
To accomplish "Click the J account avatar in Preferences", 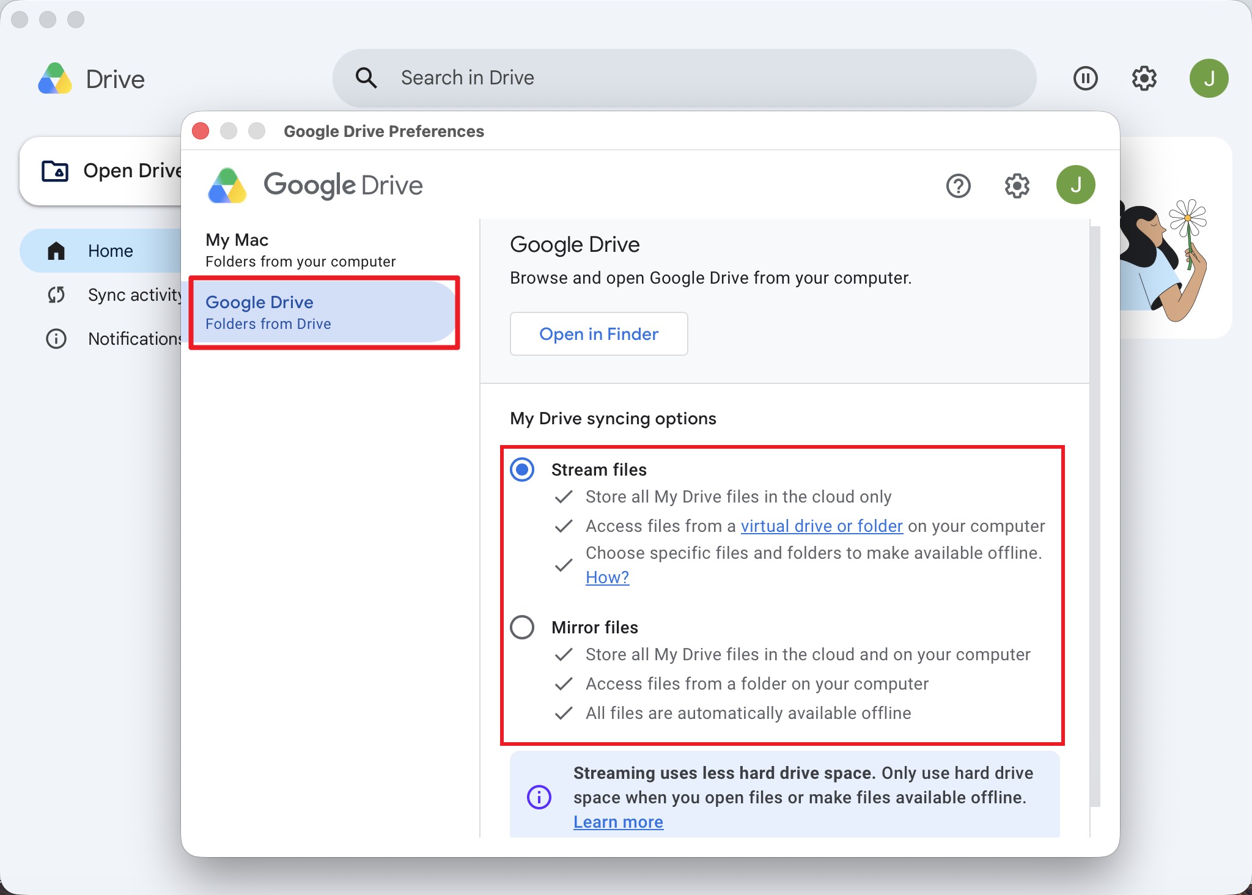I will pyautogui.click(x=1075, y=185).
